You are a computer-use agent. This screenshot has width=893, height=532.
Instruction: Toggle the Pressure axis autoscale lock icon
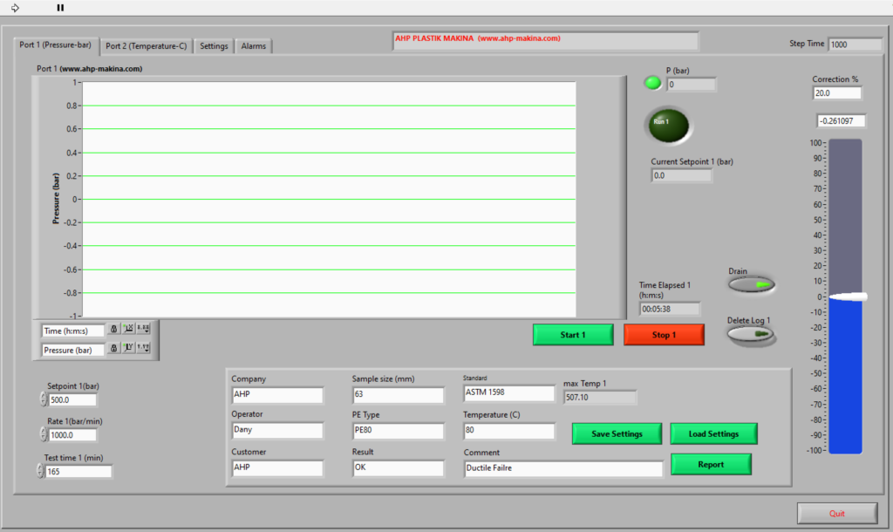(x=113, y=348)
